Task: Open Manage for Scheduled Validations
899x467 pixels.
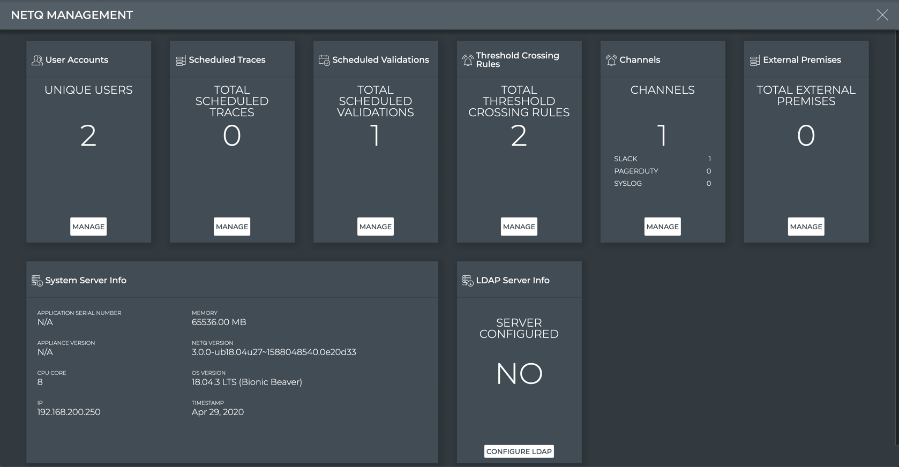Action: click(x=376, y=227)
